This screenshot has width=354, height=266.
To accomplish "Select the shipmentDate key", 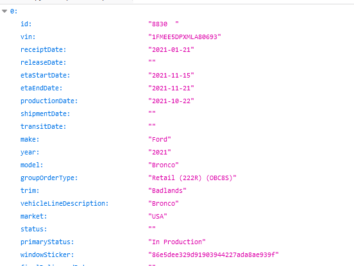I will click(x=45, y=113).
